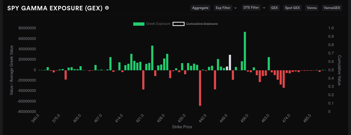Screen dimensions: 351x135
Task: Click the SPY GAMMA EXPOSURE (GEX) heading
Action: [x=55, y=8]
